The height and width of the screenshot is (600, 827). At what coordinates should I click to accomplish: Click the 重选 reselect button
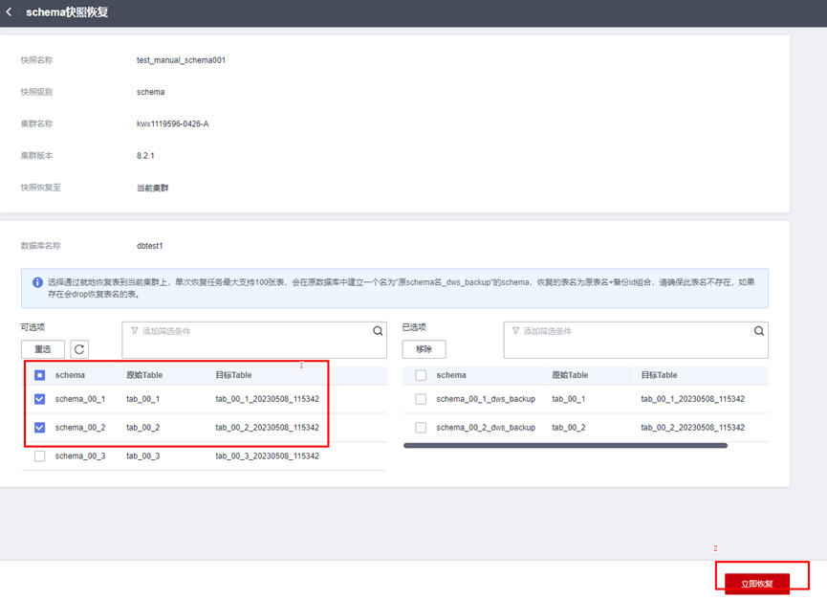pos(43,349)
